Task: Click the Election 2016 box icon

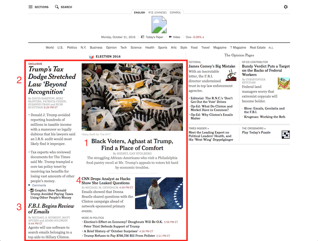Action: tap(91, 57)
